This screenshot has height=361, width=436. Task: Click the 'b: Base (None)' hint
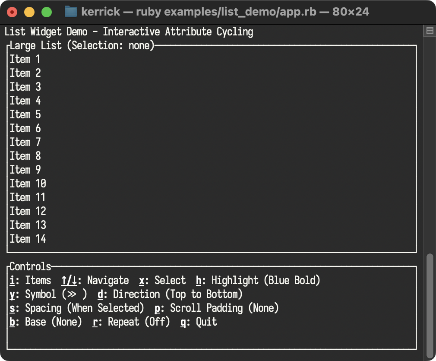[46, 322]
